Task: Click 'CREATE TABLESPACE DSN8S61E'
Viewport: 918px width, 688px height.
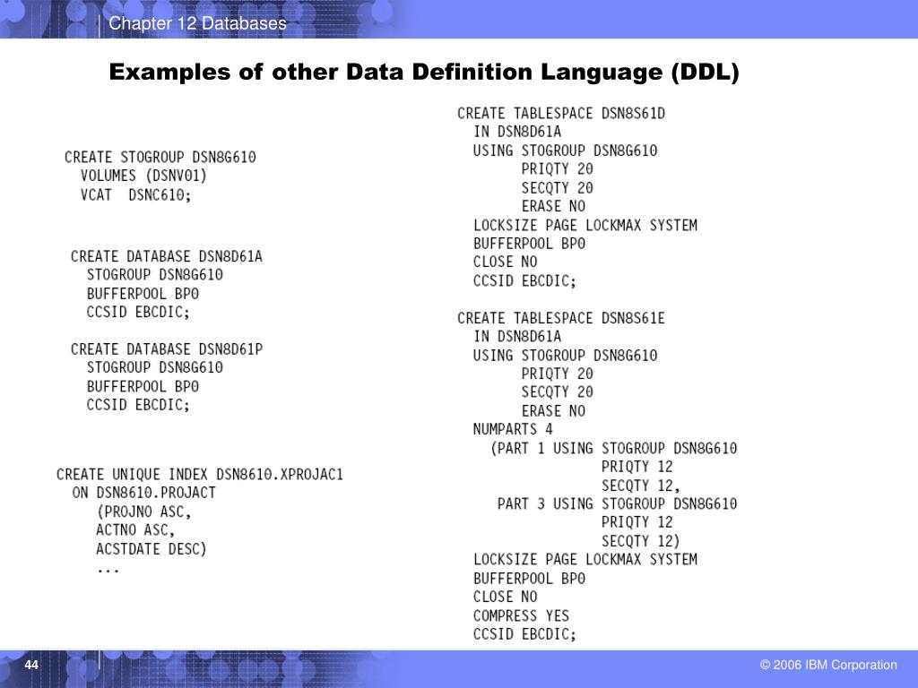Action: point(561,318)
